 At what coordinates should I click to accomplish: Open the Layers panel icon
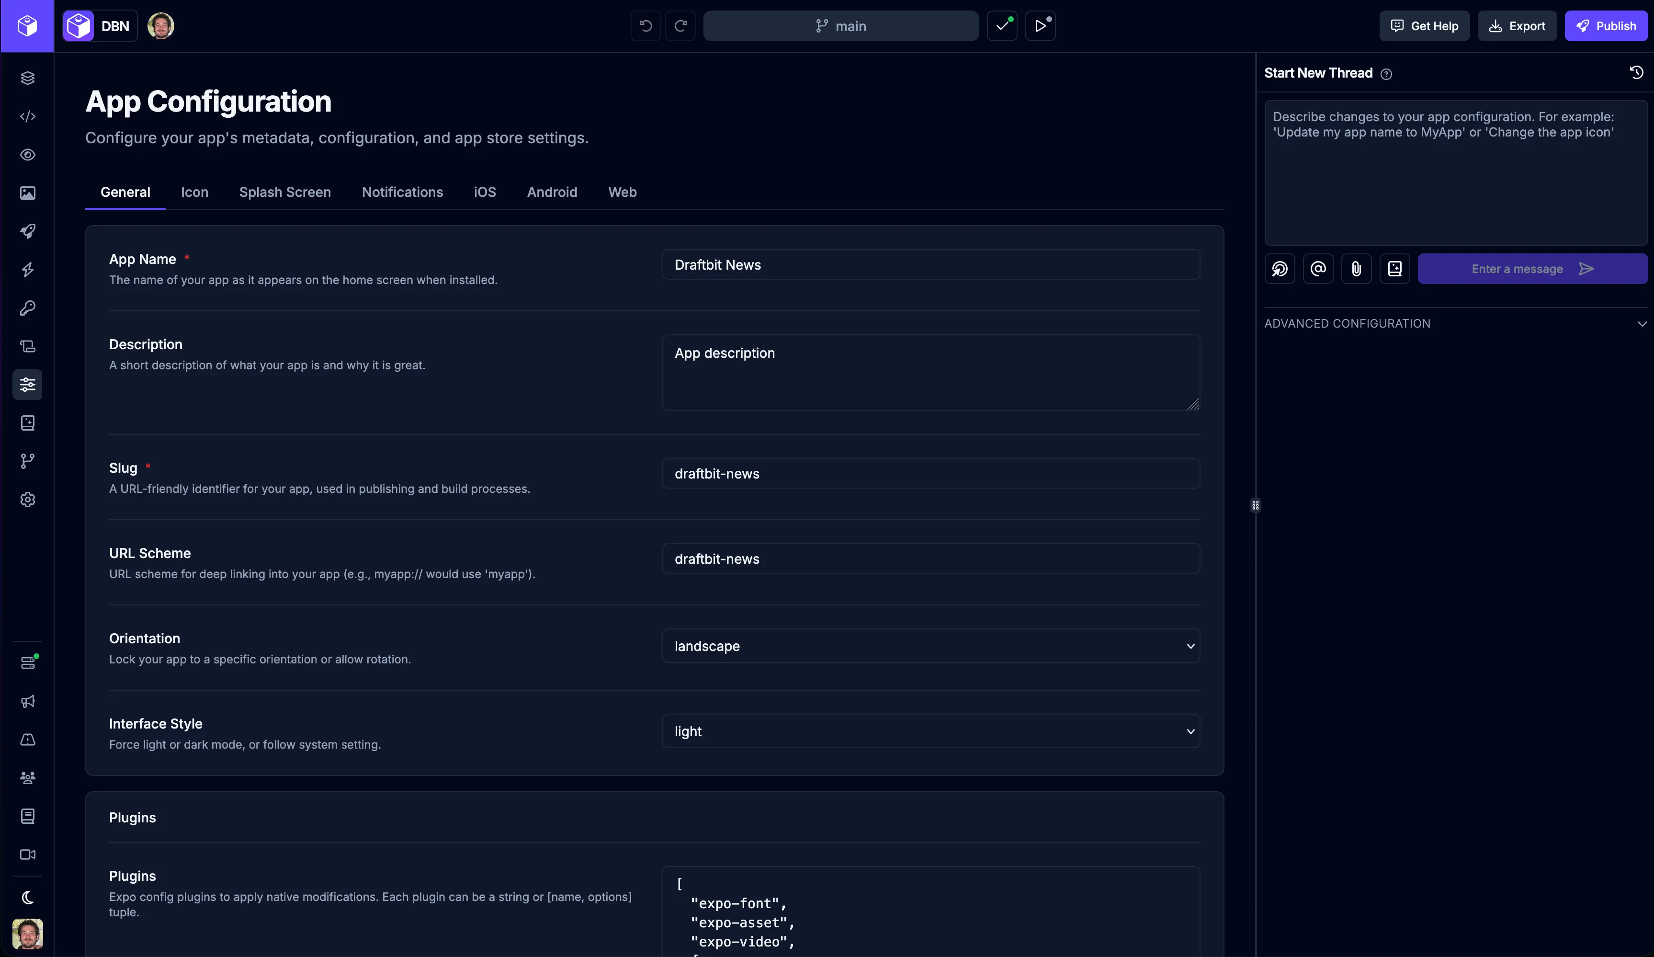tap(28, 78)
